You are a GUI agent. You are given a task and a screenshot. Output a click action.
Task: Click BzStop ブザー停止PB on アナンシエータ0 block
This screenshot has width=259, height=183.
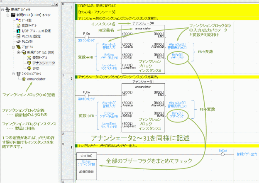(109, 56)
